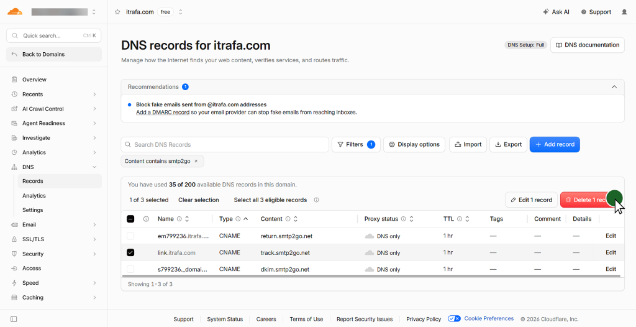Toggle sidebar collapse icon at bottom
This screenshot has width=636, height=327.
[x=14, y=320]
